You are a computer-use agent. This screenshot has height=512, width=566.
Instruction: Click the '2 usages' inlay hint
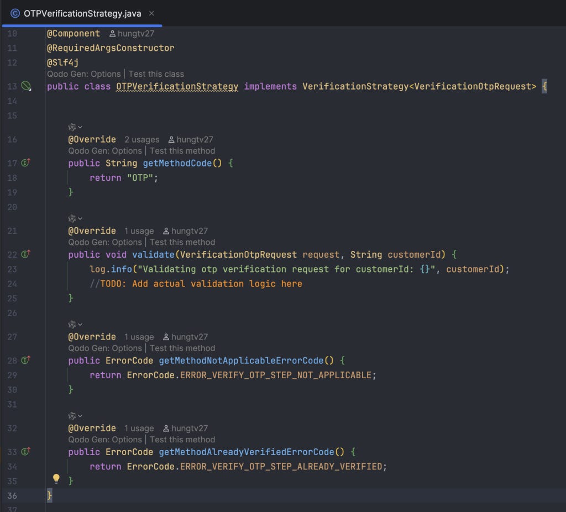pos(142,139)
